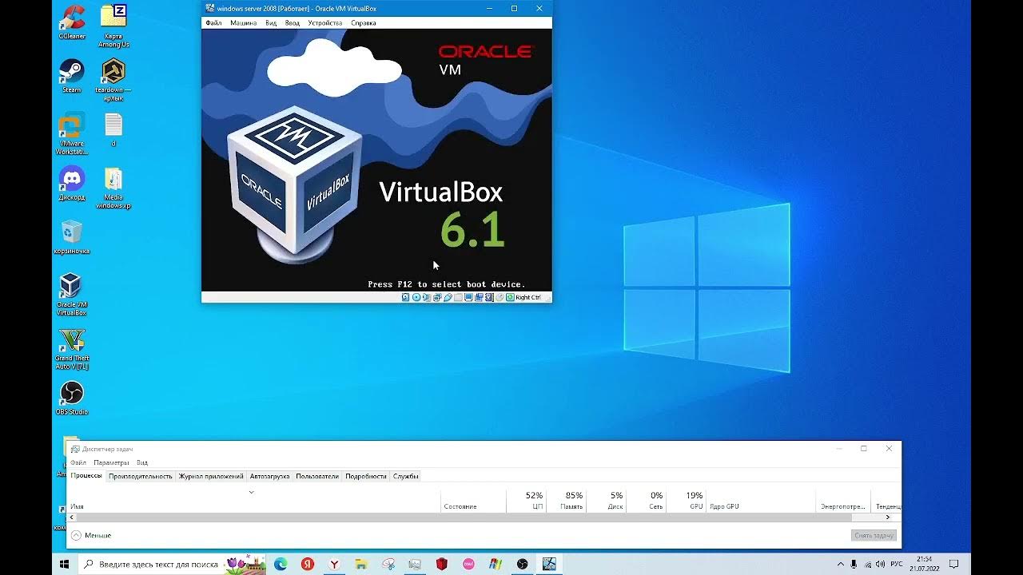Screen dimensions: 1023x575
Task: Sort by Диск column header
Action: click(x=607, y=501)
